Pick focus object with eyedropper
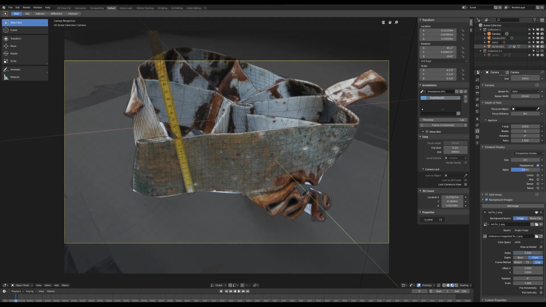The width and height of the screenshot is (546, 307). (538, 109)
